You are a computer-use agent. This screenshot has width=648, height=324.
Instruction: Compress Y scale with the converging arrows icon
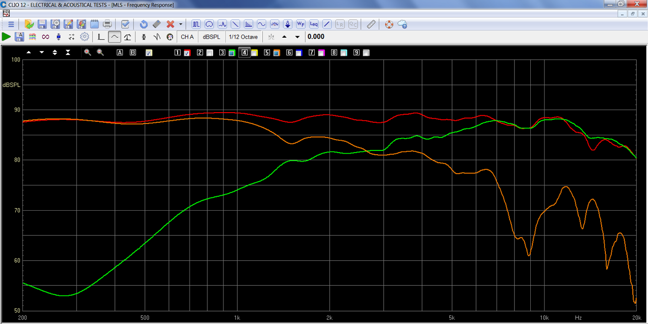click(x=67, y=52)
